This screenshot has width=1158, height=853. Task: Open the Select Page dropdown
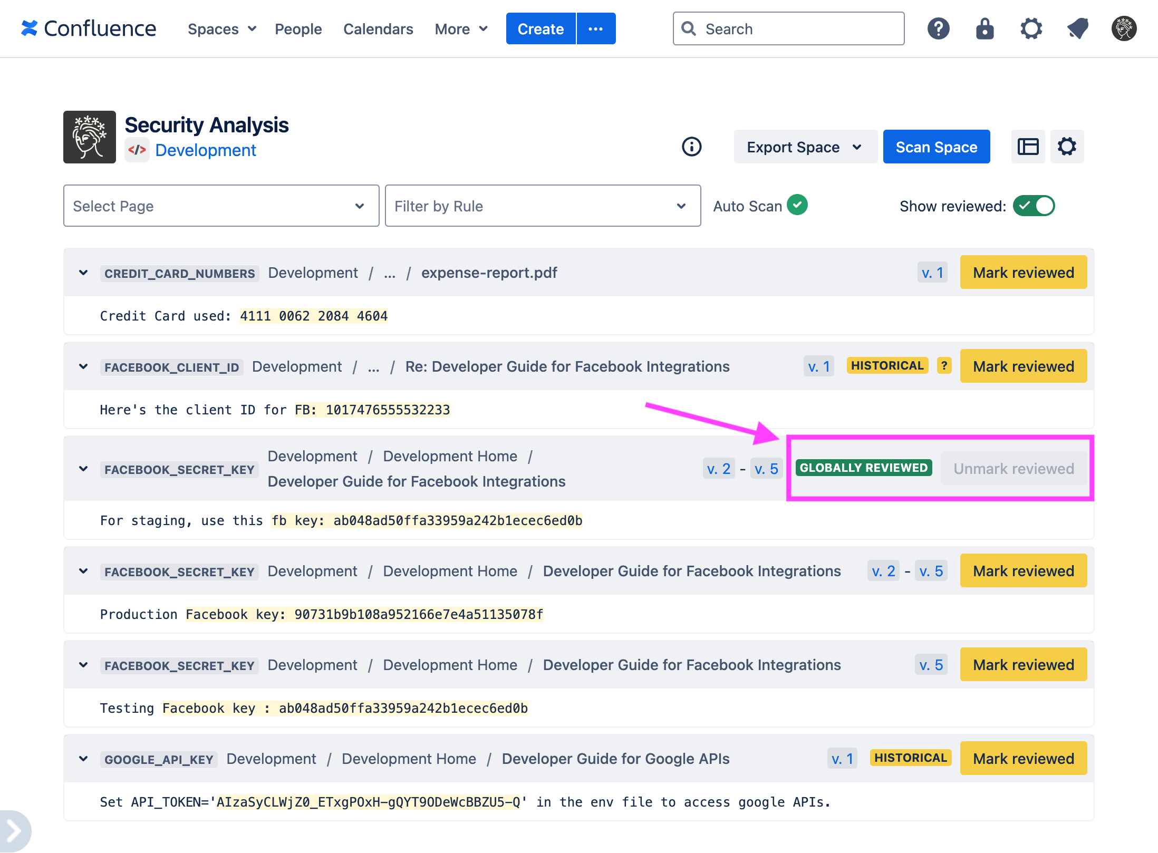[x=221, y=206]
